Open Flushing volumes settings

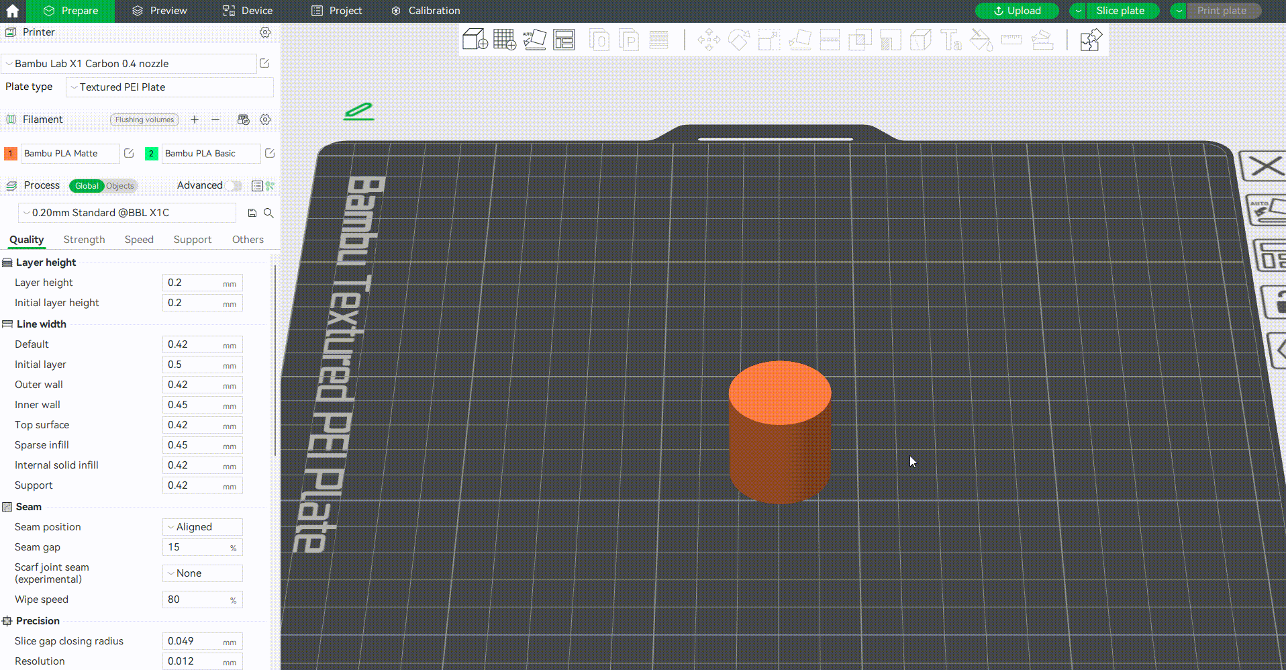[x=144, y=119]
